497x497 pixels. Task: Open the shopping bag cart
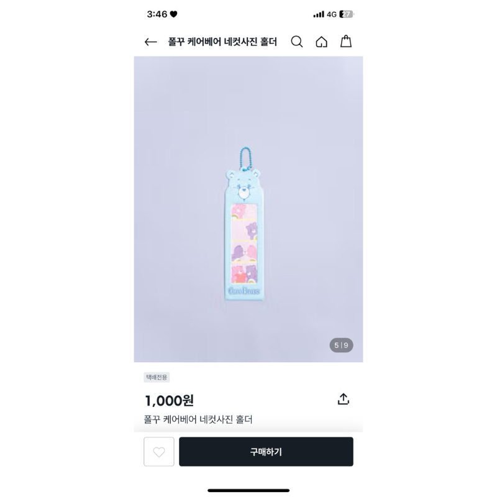[x=346, y=42]
